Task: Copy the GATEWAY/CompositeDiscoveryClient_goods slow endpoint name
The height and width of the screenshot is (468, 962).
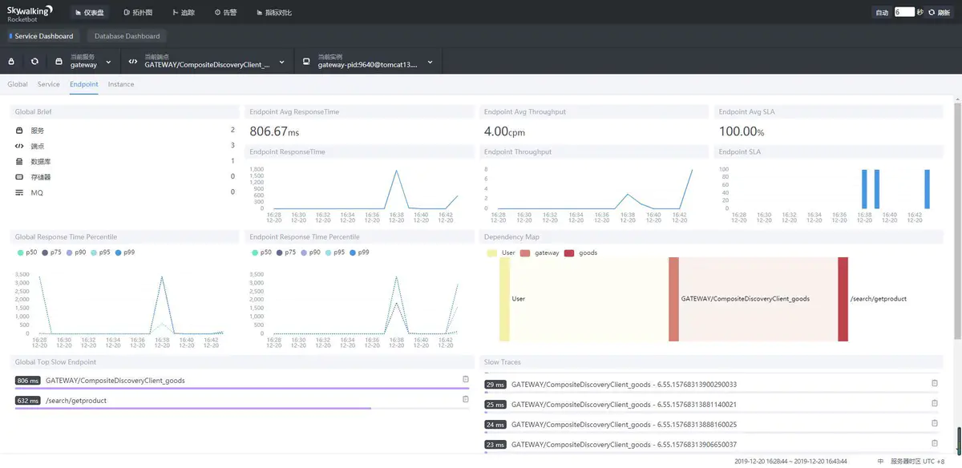Action: 466,379
